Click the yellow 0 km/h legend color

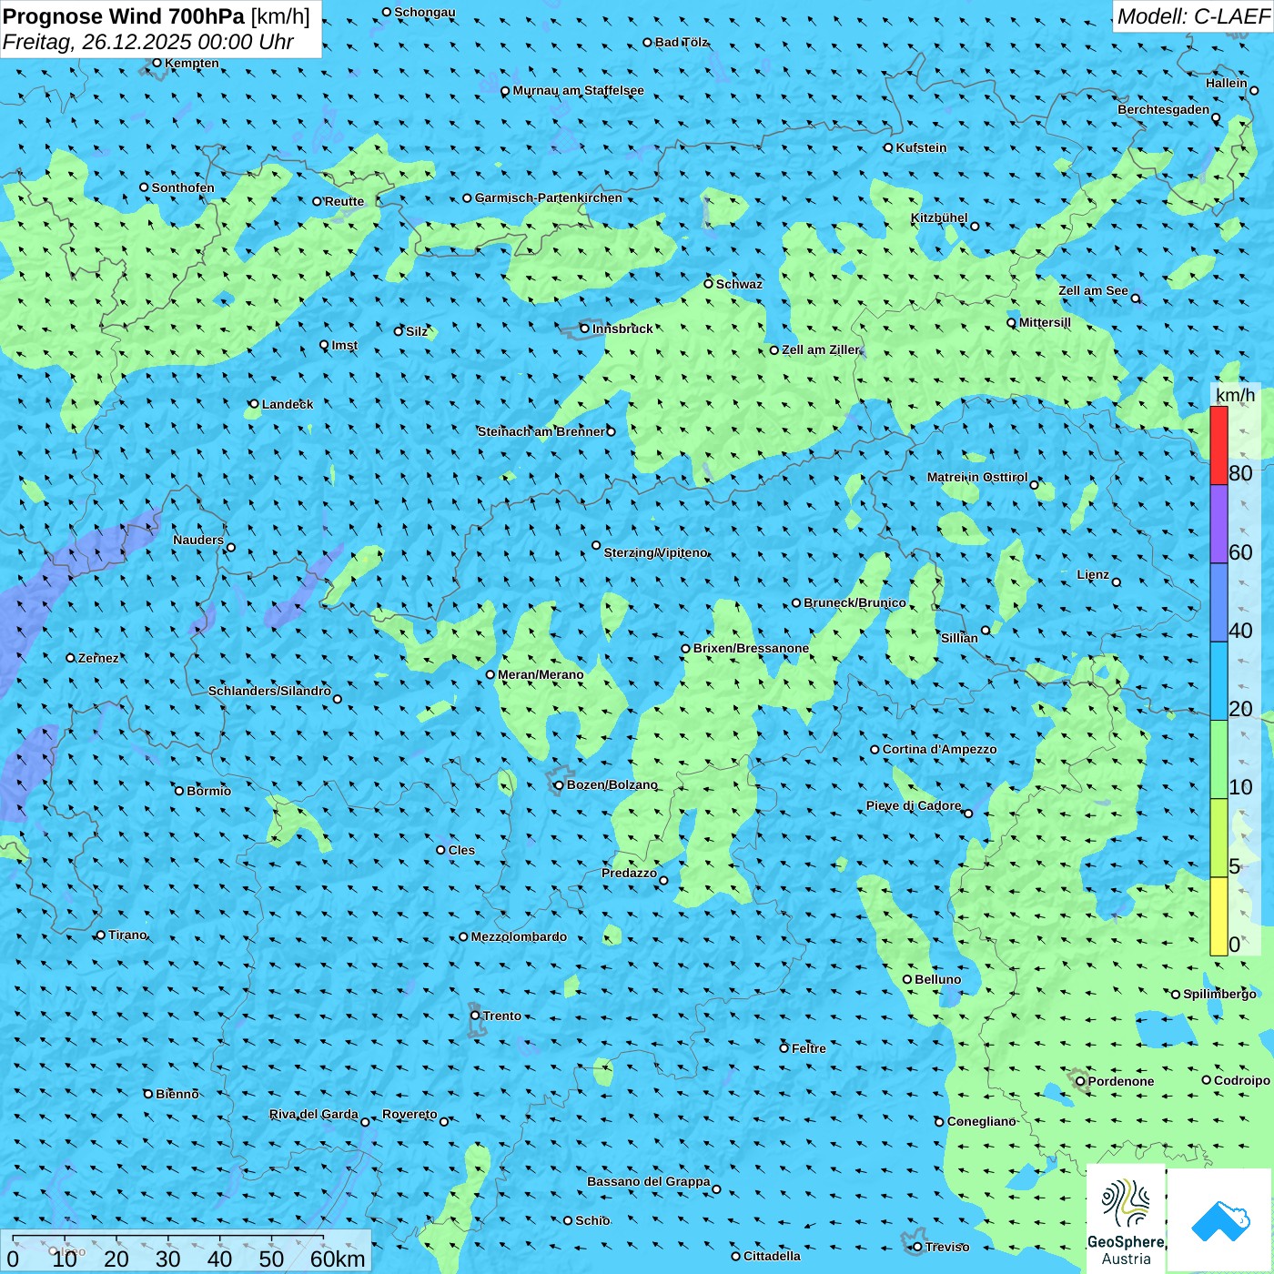[x=1218, y=916]
